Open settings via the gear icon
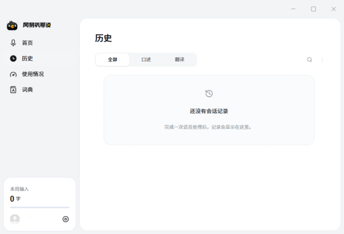The height and width of the screenshot is (234, 344). [x=65, y=219]
